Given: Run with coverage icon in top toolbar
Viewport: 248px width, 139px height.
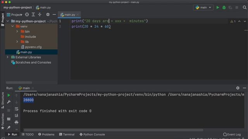Looking at the screenshot, I should [230, 7].
